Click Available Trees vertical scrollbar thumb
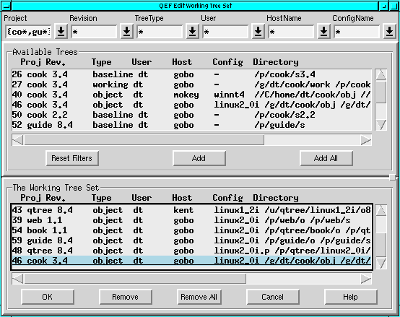400x317 pixels. coord(381,92)
